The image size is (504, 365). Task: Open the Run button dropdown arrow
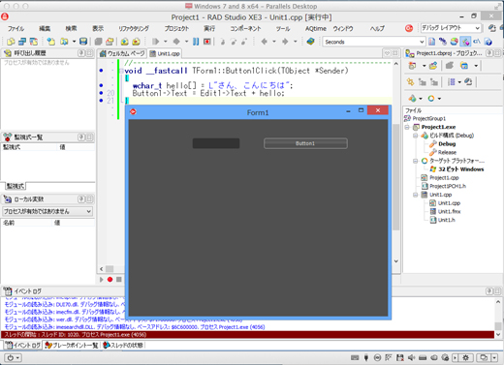tap(166, 42)
